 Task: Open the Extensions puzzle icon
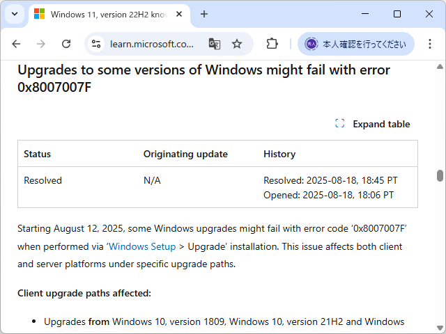pyautogui.click(x=272, y=44)
